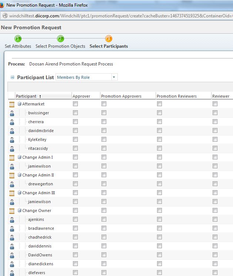Click the user icon beside dianedickens
This screenshot has width=233, height=276.
coord(12,265)
